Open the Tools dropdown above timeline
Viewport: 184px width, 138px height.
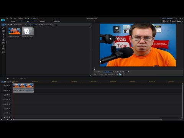[x=23, y=79]
